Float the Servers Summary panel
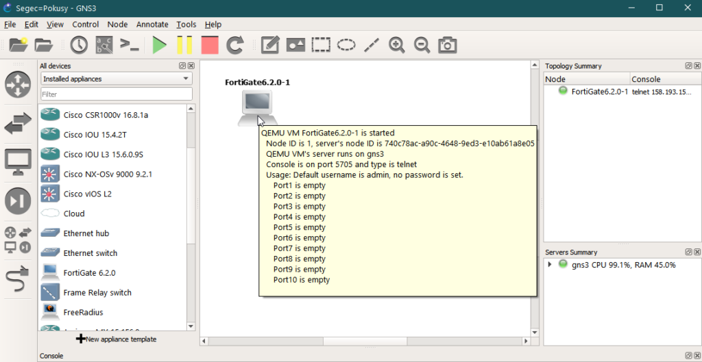The width and height of the screenshot is (702, 362). (688, 252)
